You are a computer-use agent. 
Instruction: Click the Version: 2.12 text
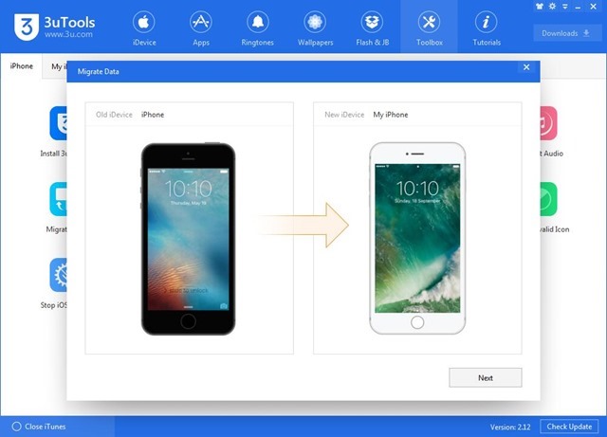click(x=510, y=427)
